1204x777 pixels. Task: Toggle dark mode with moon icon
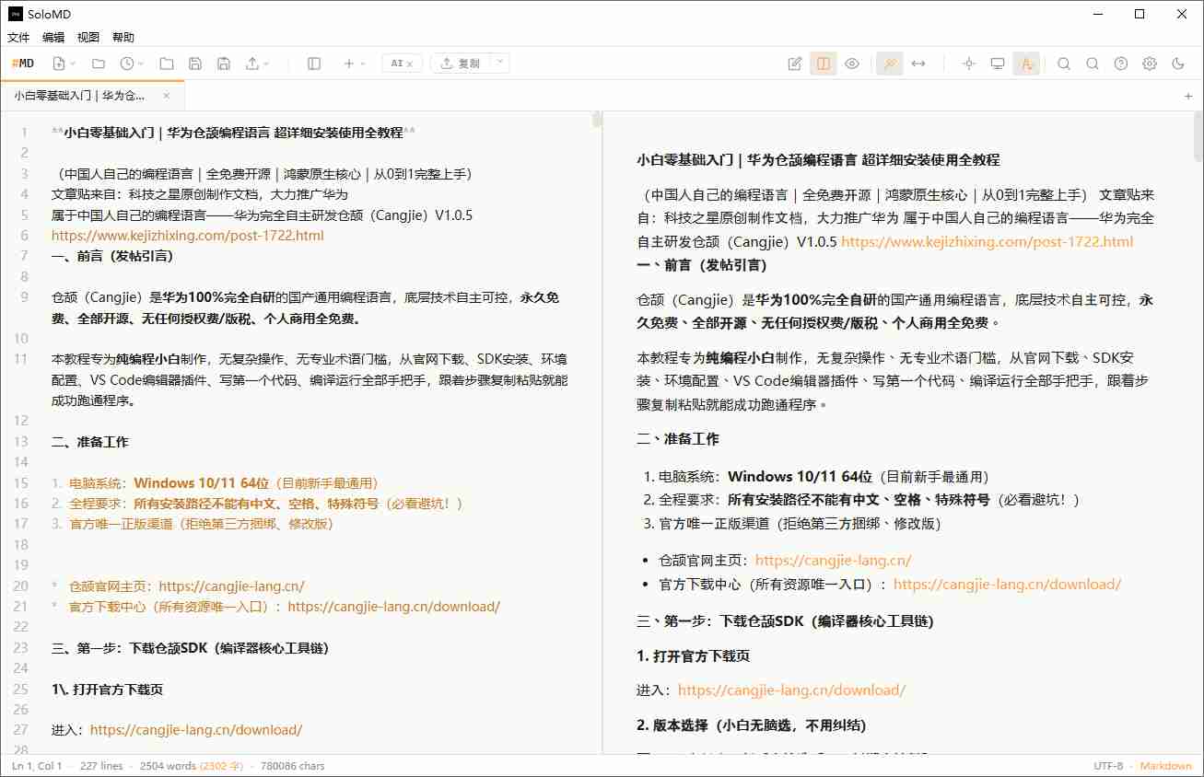[x=1177, y=63]
